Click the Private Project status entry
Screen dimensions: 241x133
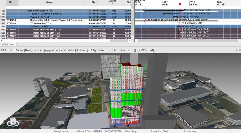point(132,131)
